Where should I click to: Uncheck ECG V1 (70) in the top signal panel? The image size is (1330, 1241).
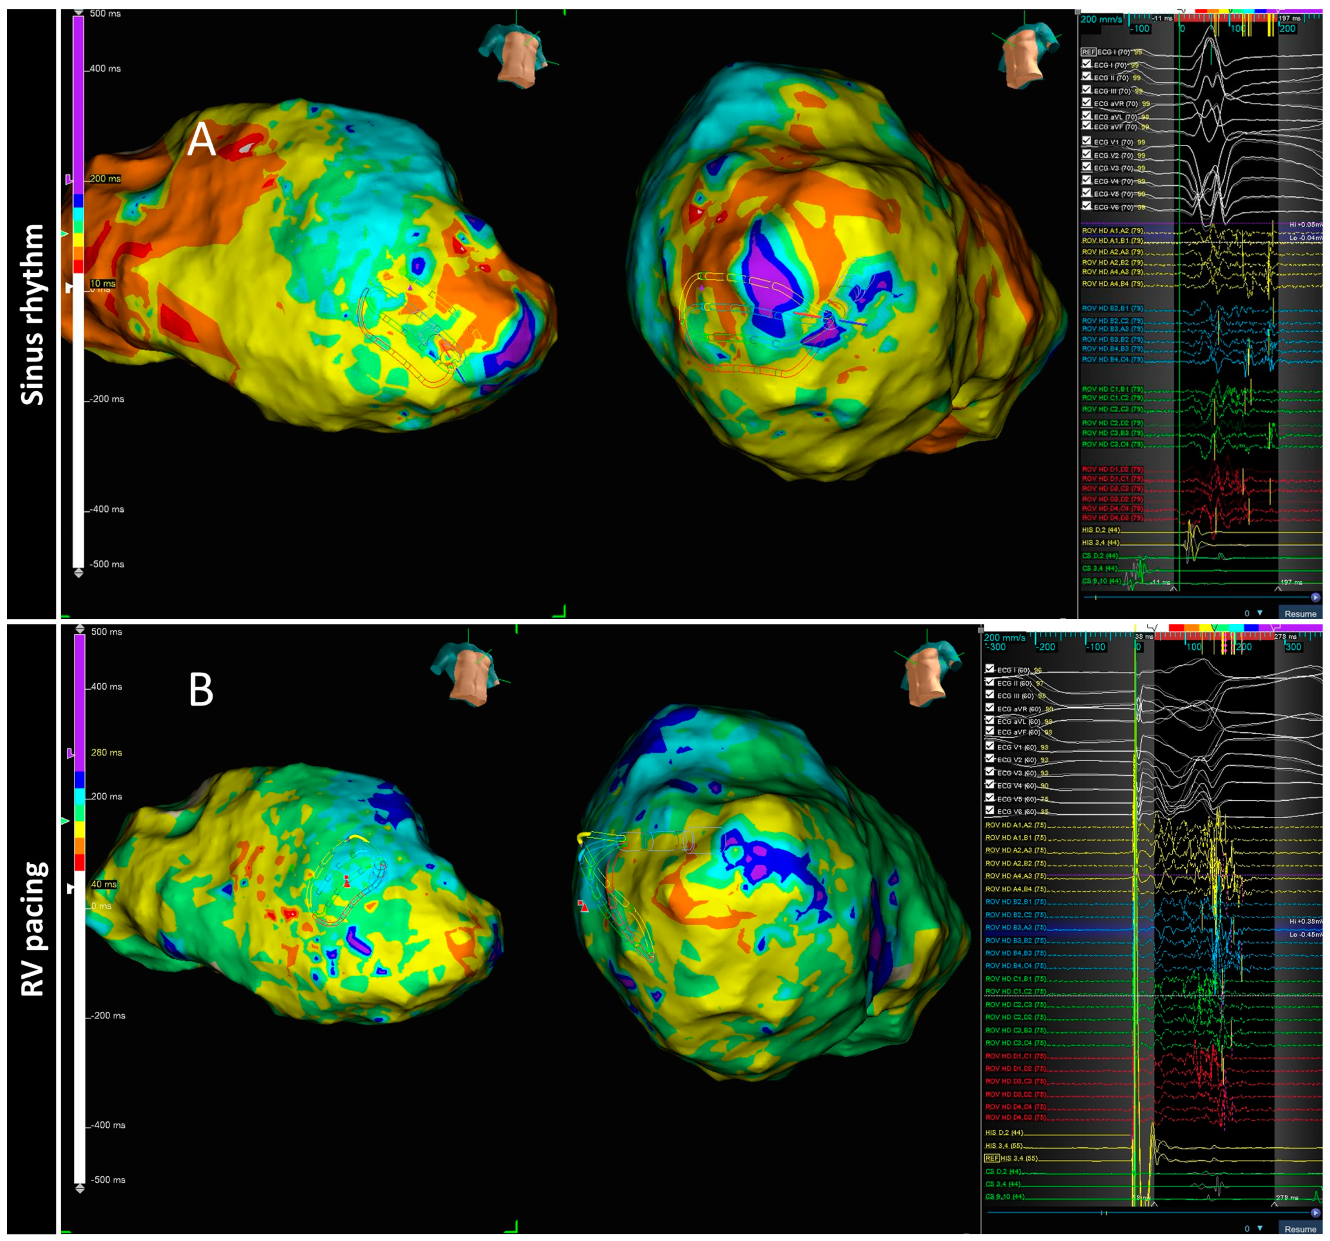click(1087, 141)
